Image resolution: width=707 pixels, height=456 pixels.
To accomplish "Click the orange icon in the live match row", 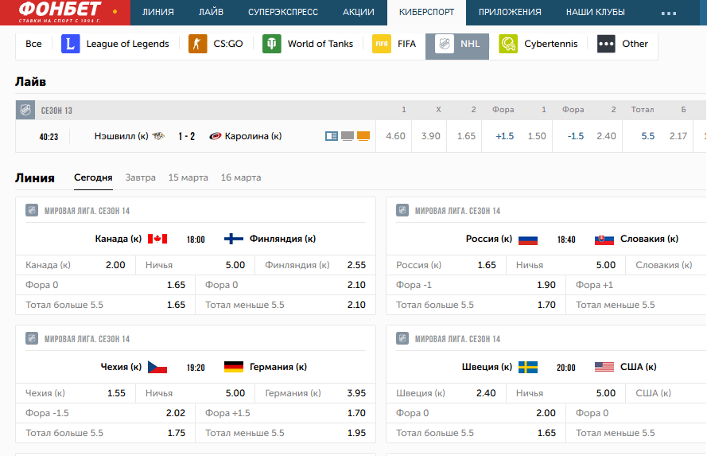I will click(x=363, y=136).
